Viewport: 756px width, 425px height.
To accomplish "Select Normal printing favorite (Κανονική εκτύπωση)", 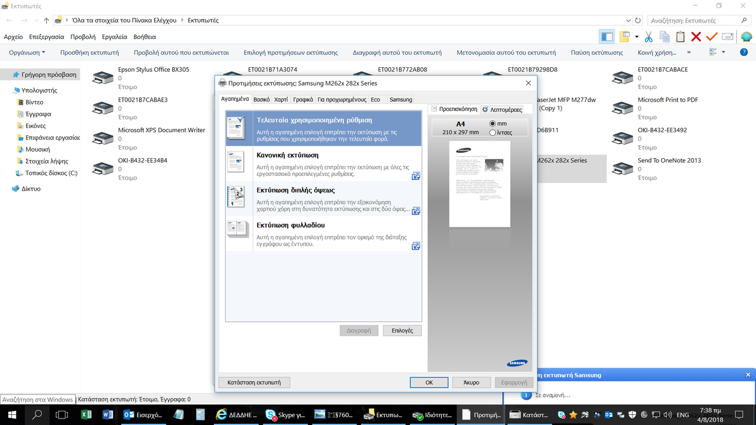I will [x=324, y=165].
